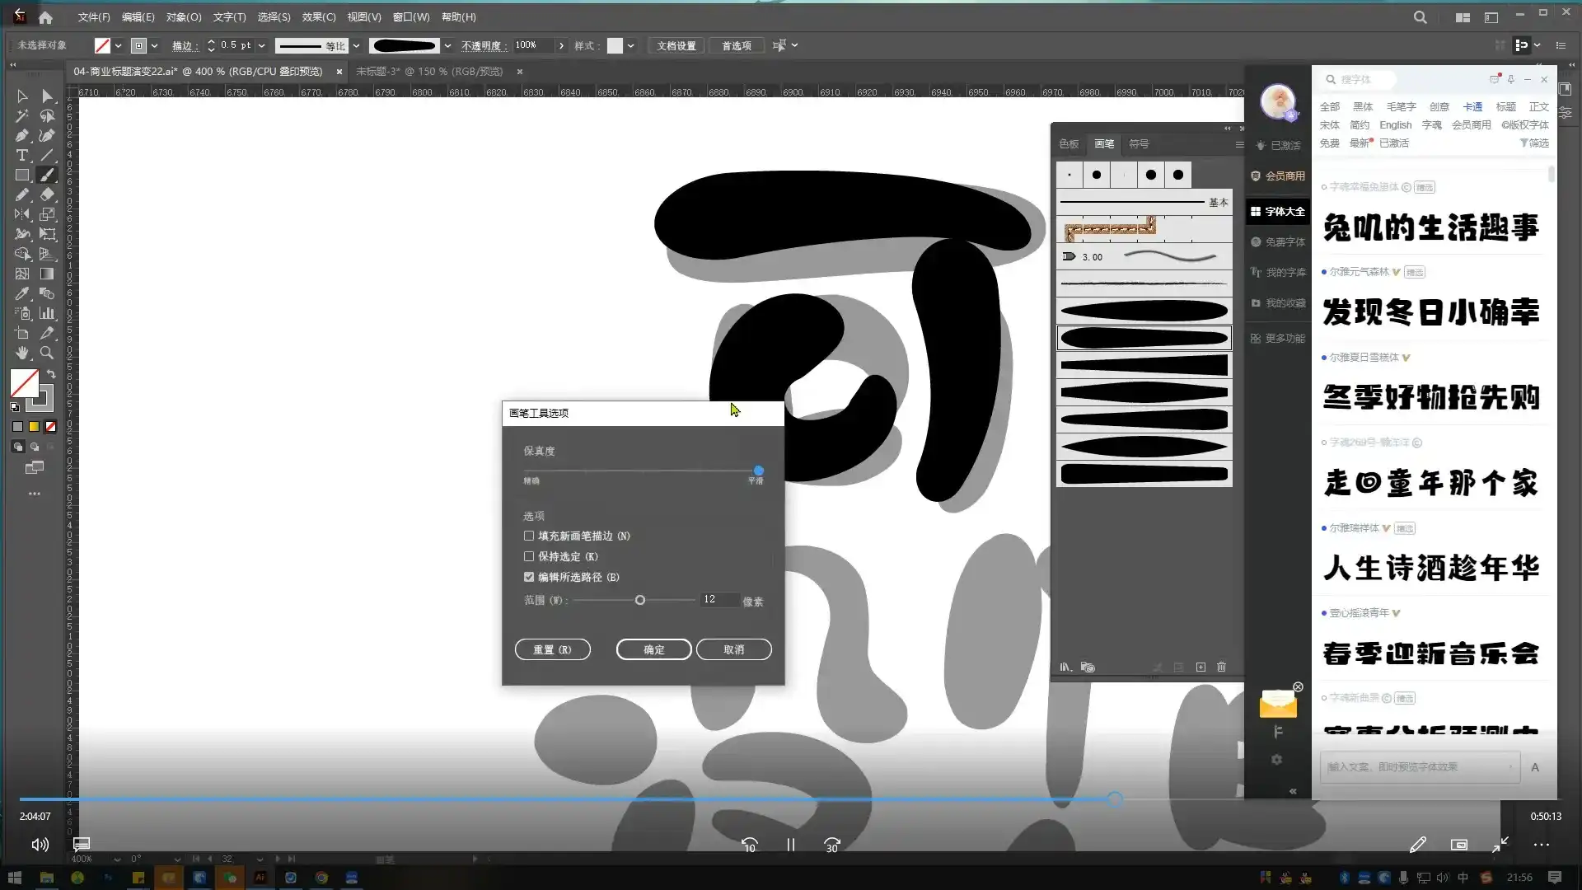
Task: Select the Type tool
Action: 22,155
